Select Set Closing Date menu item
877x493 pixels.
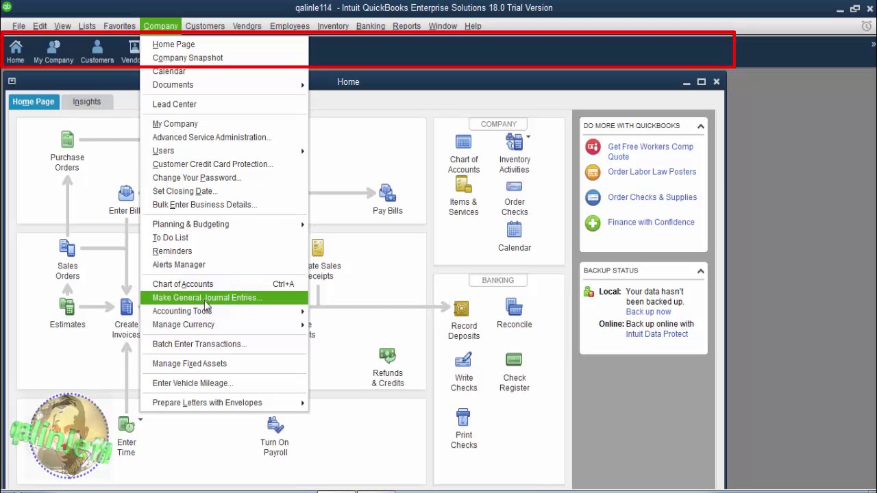click(225, 191)
